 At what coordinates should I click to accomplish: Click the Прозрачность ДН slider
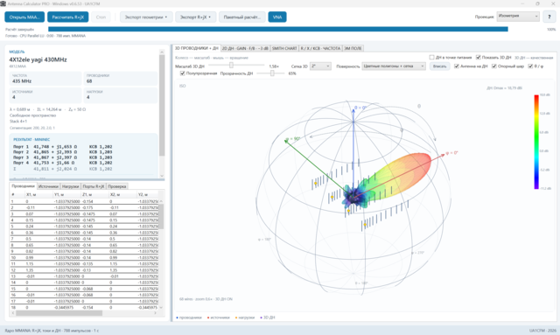[270, 73]
